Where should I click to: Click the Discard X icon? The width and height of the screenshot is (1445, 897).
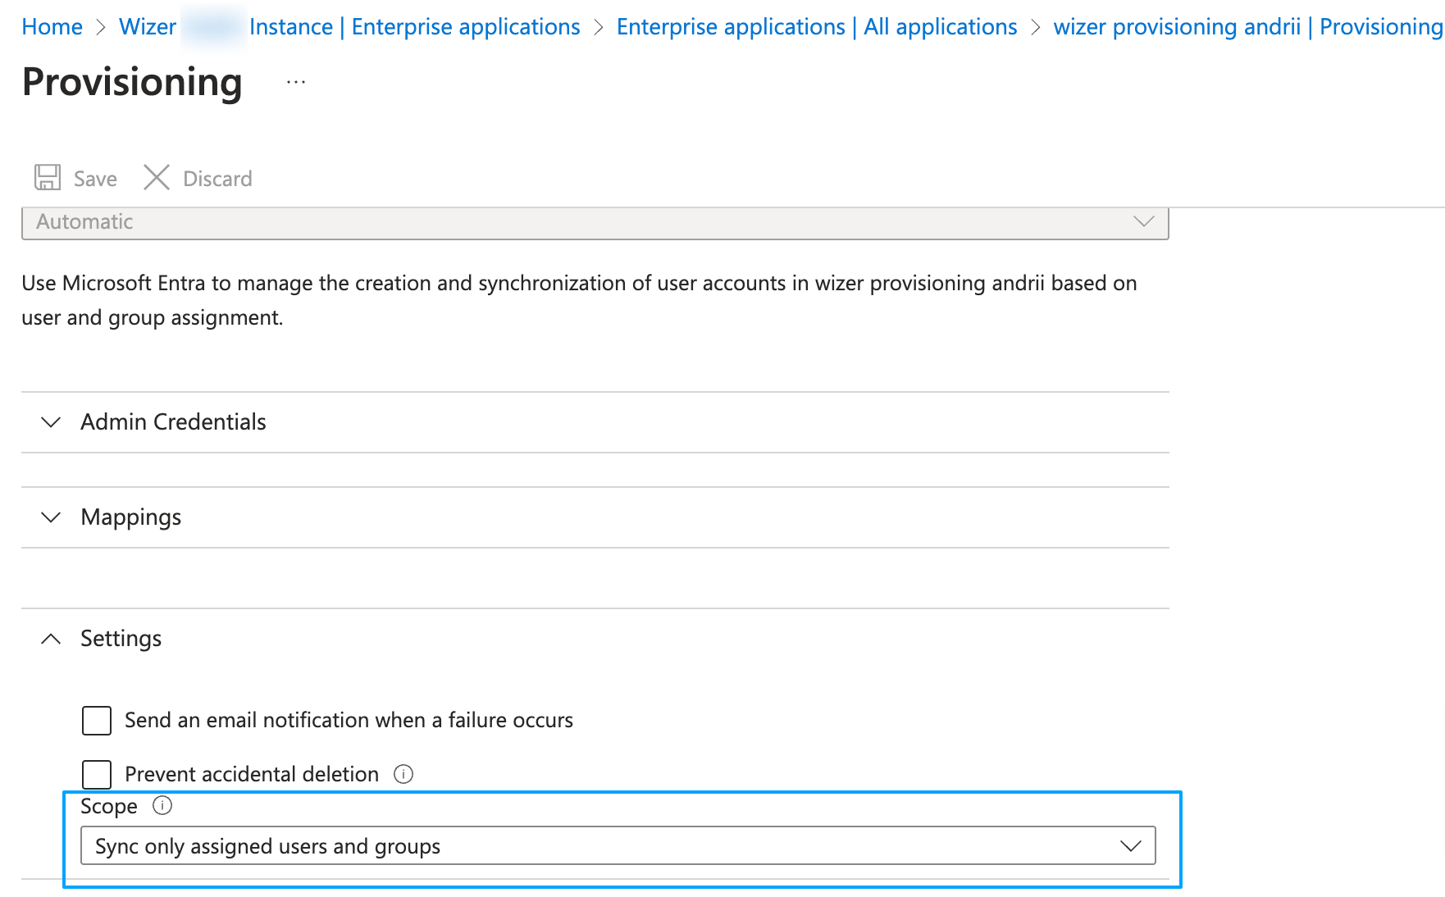coord(157,177)
